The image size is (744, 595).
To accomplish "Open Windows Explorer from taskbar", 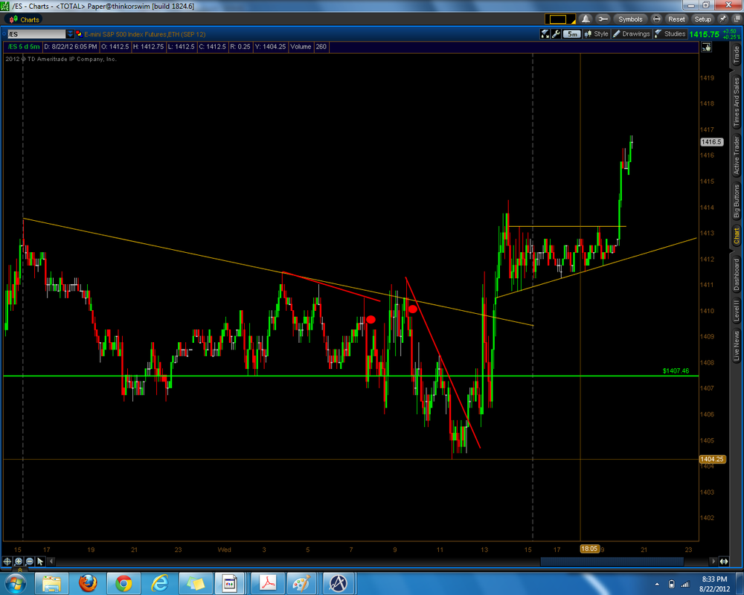I will [x=51, y=583].
